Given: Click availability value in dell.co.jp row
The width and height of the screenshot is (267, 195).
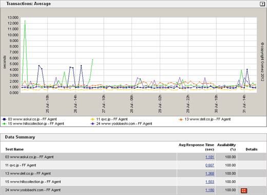Looking at the screenshot, I should (x=231, y=173).
